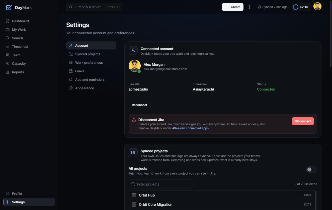Switch to the Account settings tab
The image size is (332, 210).
[x=91, y=45]
